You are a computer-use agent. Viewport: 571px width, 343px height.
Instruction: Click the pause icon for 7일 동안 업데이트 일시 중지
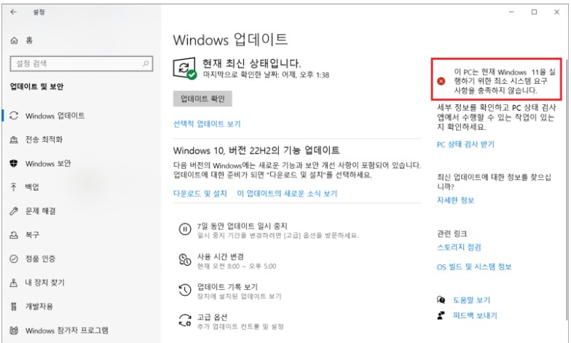[x=185, y=229]
